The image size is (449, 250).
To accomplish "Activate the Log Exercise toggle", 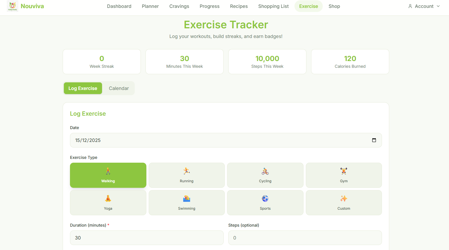I will (83, 88).
